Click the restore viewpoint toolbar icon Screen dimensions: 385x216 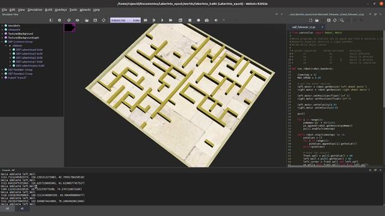coord(69,20)
